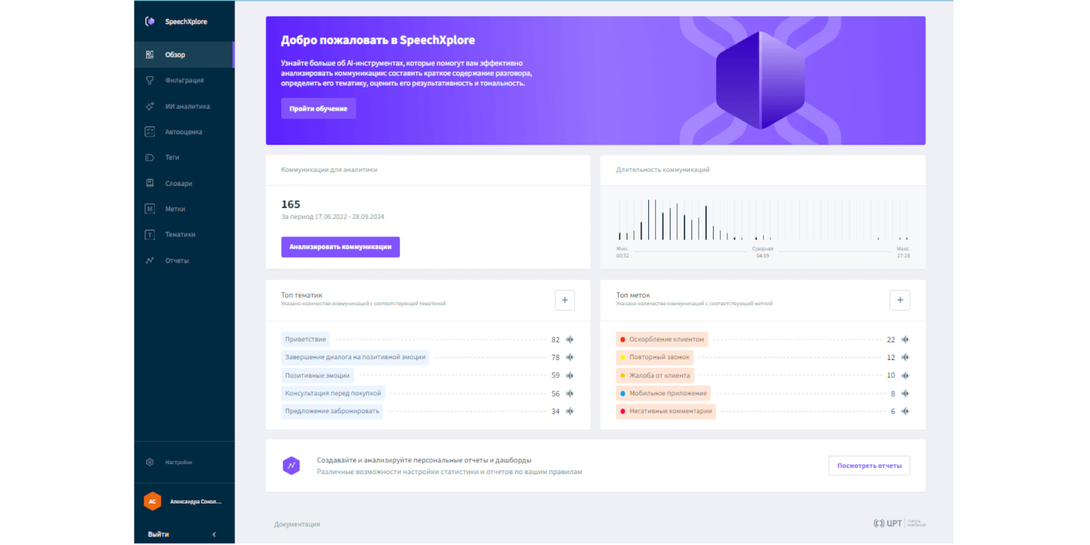Click the Словари dictionary icon
This screenshot has width=1090, height=545.
pos(150,183)
